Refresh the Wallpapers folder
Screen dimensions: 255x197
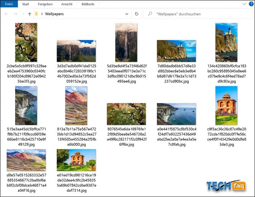tap(137, 14)
